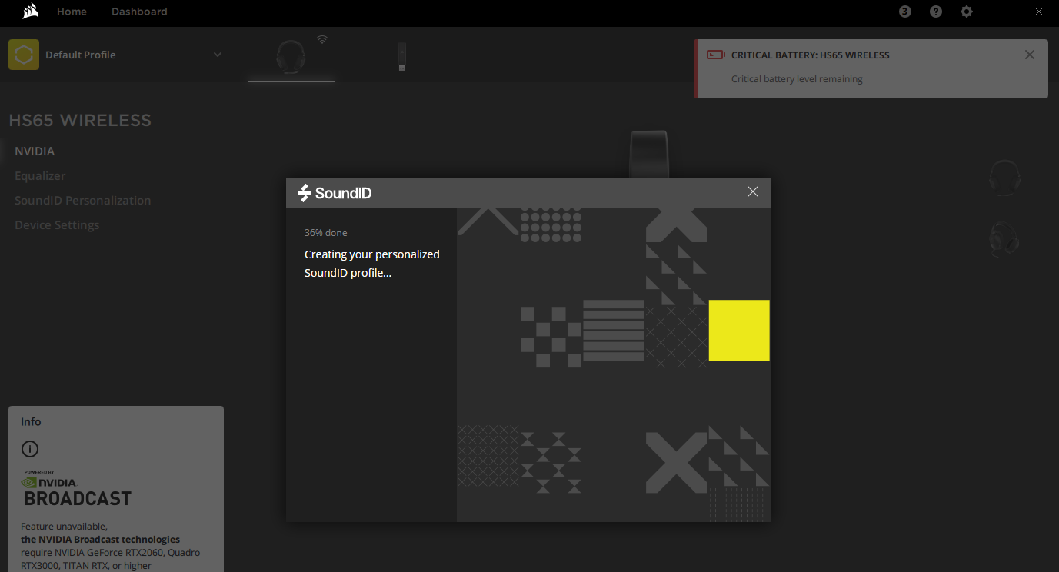Image resolution: width=1059 pixels, height=572 pixels.
Task: Maximize the iCUE window
Action: pyautogui.click(x=1021, y=12)
